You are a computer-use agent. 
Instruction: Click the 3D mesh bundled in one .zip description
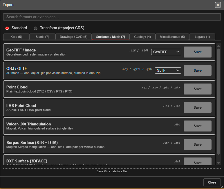53,73
